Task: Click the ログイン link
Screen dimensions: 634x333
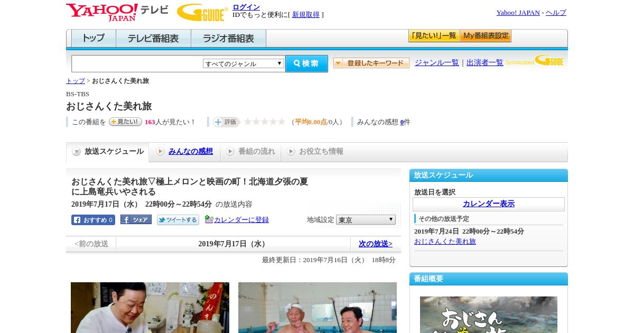Action: (246, 7)
